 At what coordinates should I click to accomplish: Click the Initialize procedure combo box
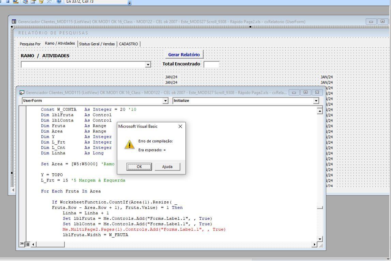[x=246, y=101]
